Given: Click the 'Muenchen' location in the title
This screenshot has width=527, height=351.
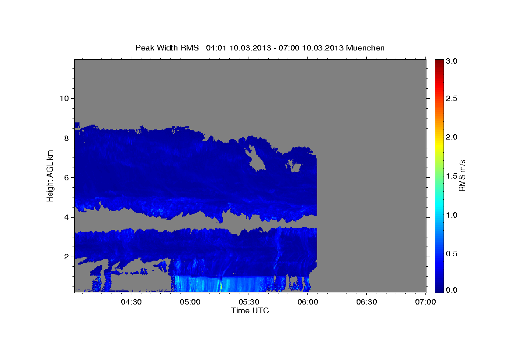Looking at the screenshot, I should [x=365, y=47].
